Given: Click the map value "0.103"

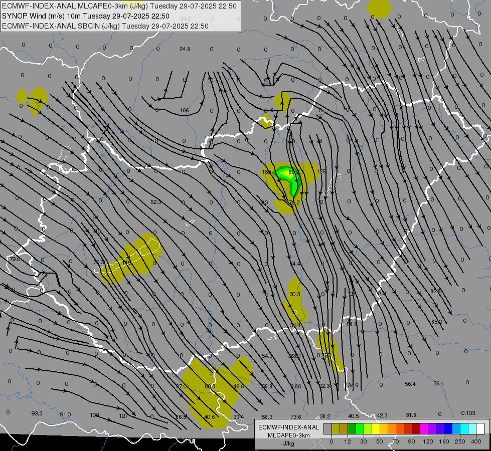Looking at the screenshot, I should [468, 413].
